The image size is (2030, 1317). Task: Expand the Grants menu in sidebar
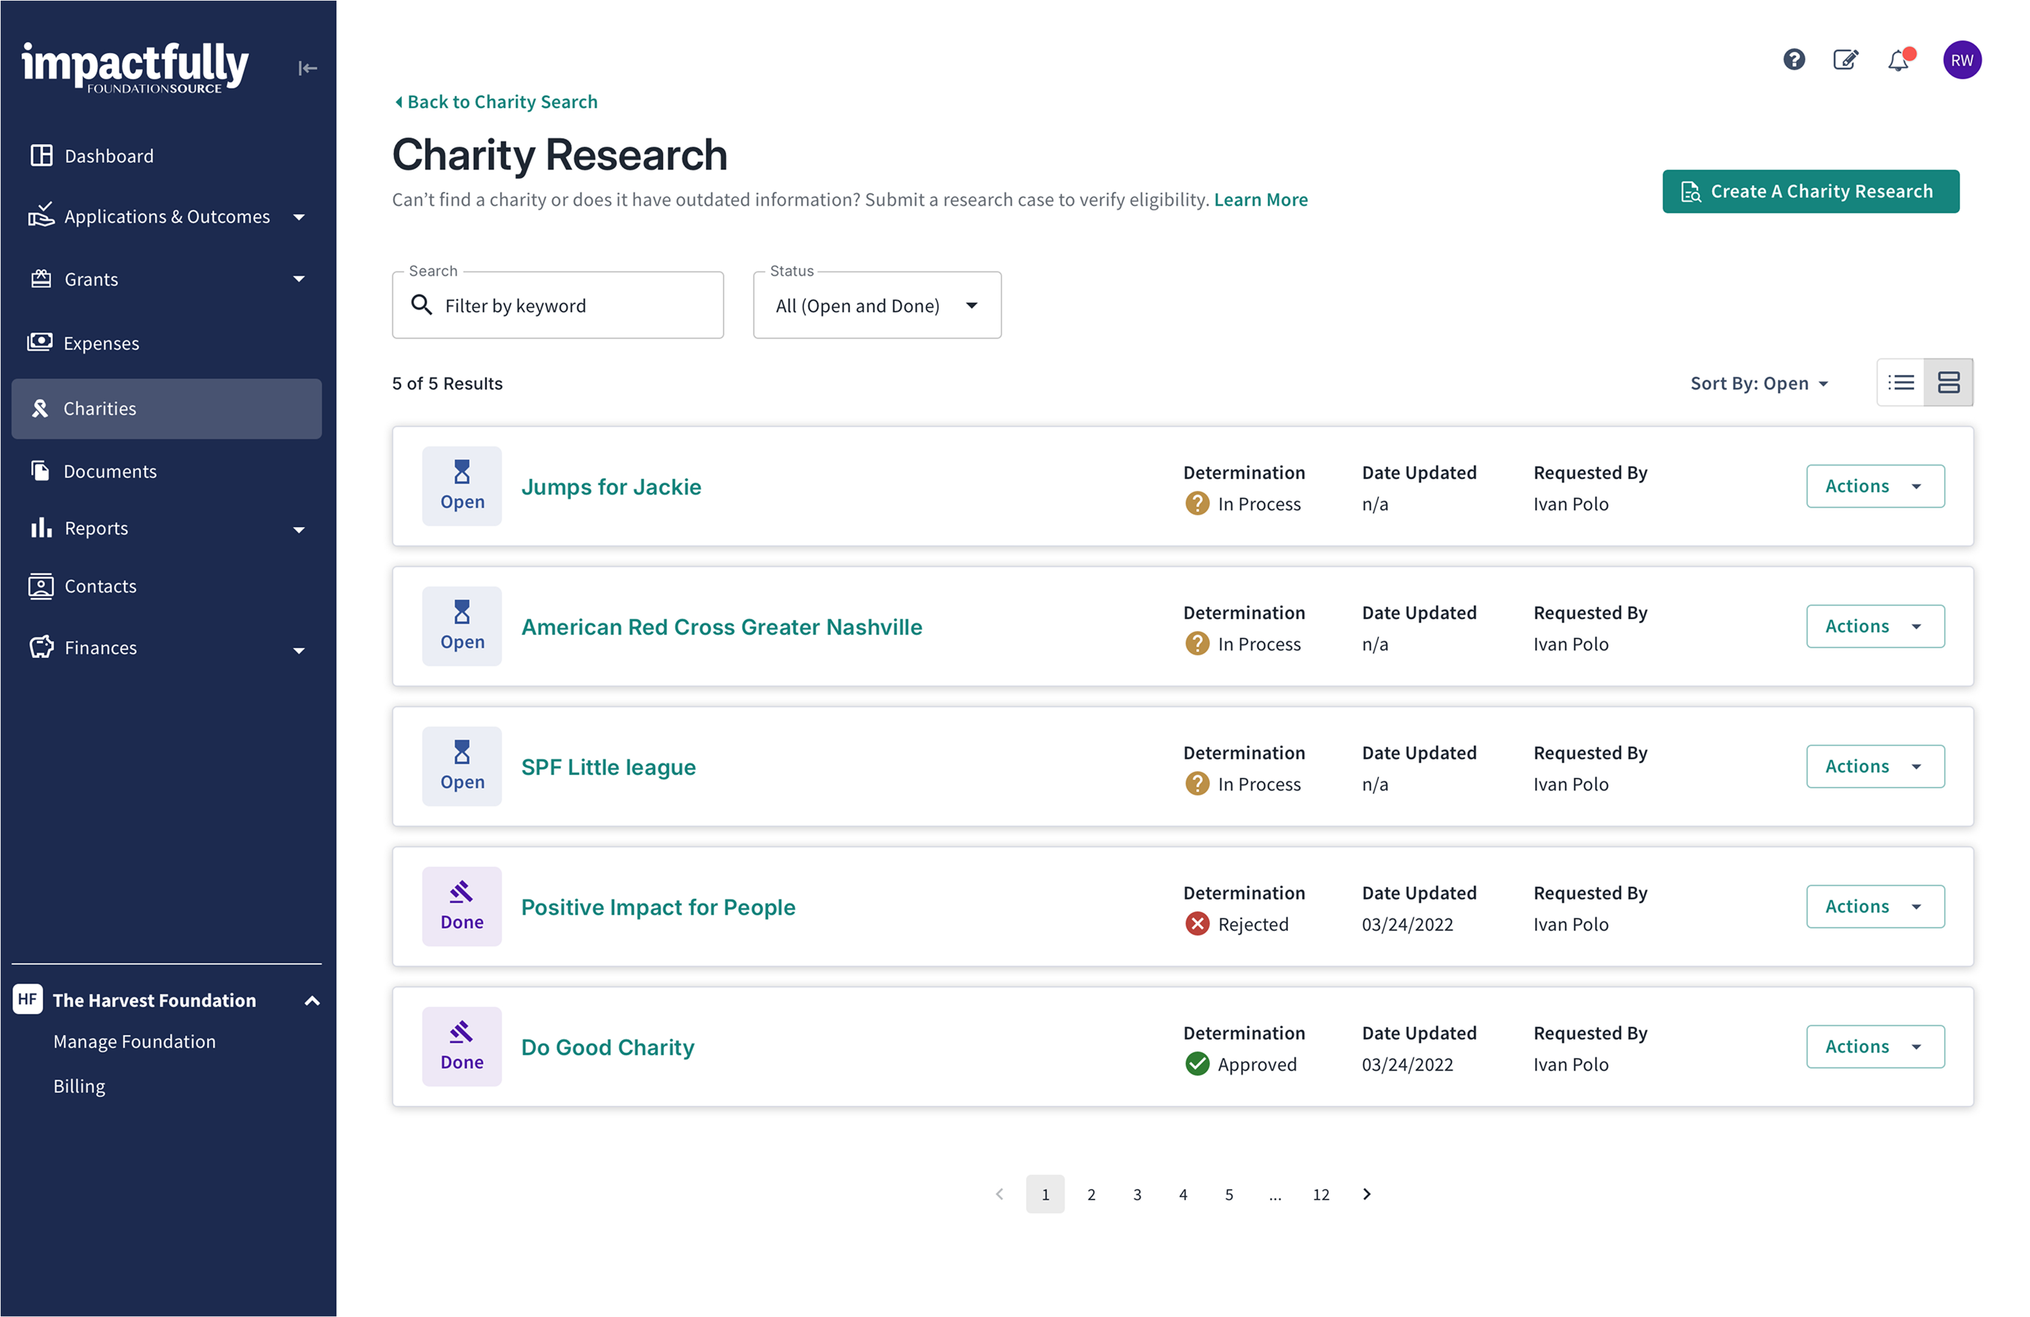point(166,279)
